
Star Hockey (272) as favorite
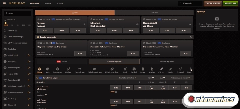click(x=28, y=74)
